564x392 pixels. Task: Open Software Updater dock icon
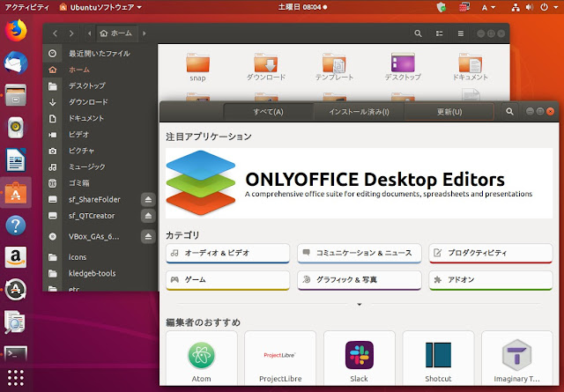tap(16, 290)
